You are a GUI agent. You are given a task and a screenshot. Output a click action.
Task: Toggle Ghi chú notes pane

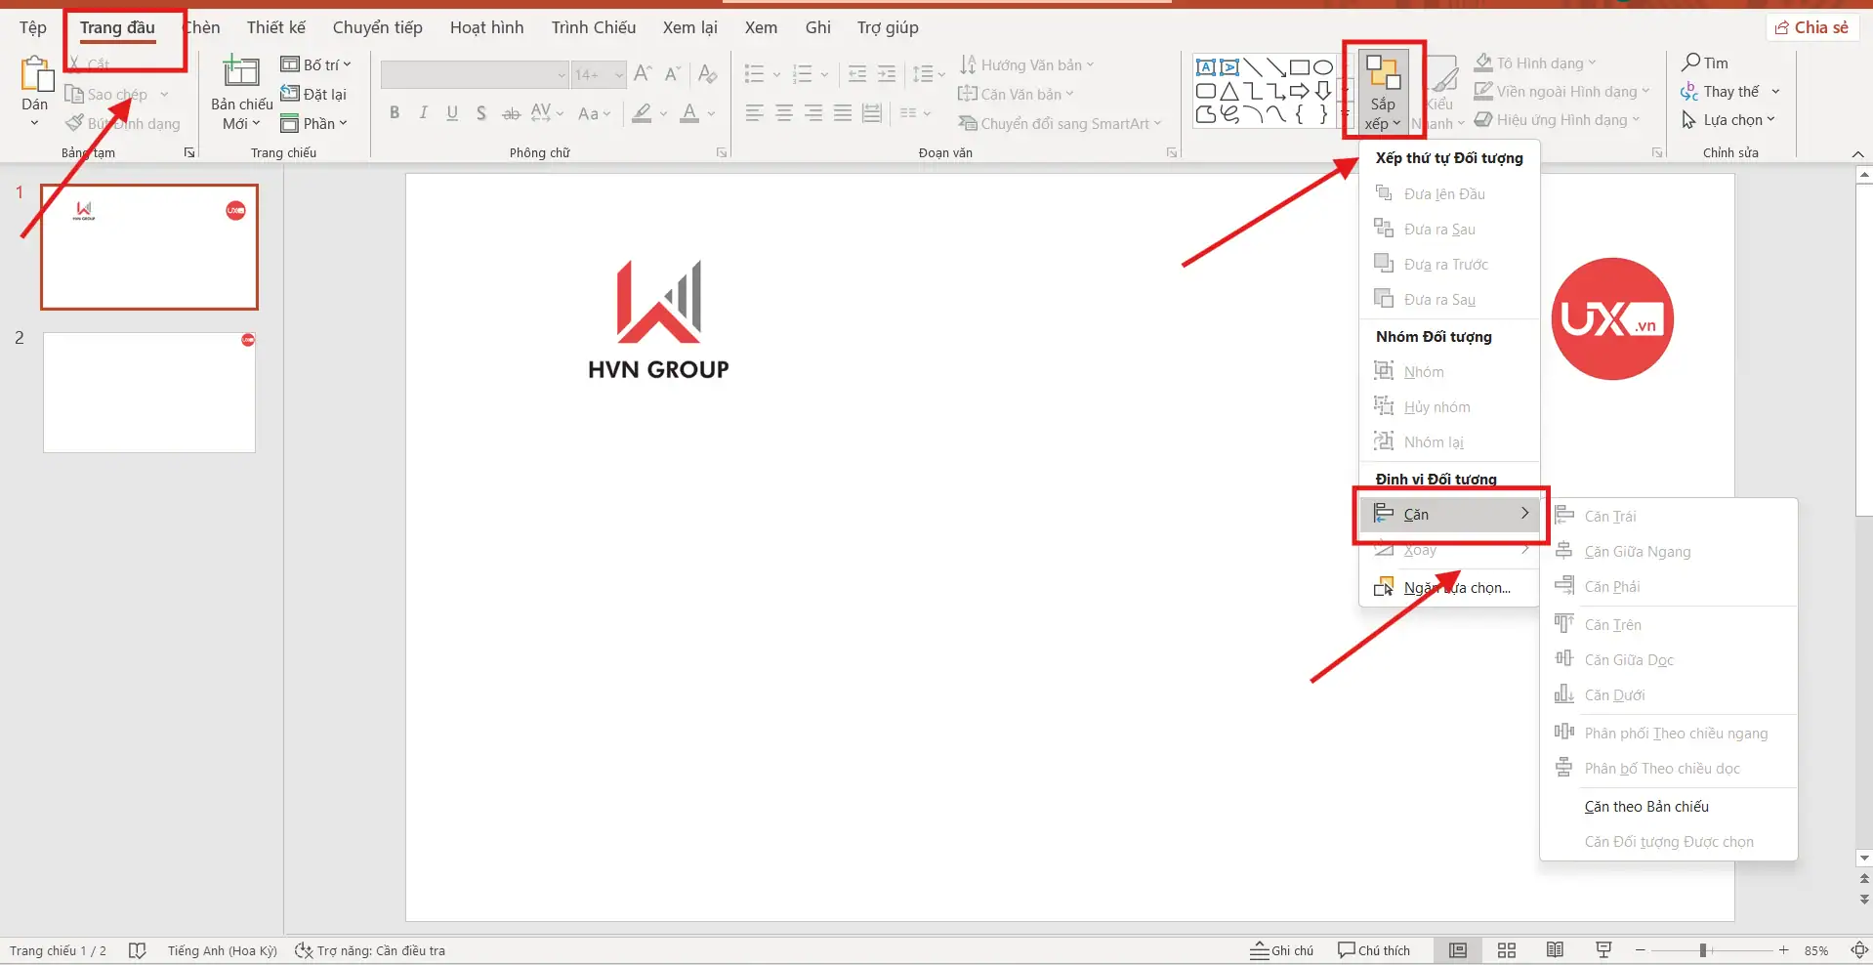pos(1281,950)
